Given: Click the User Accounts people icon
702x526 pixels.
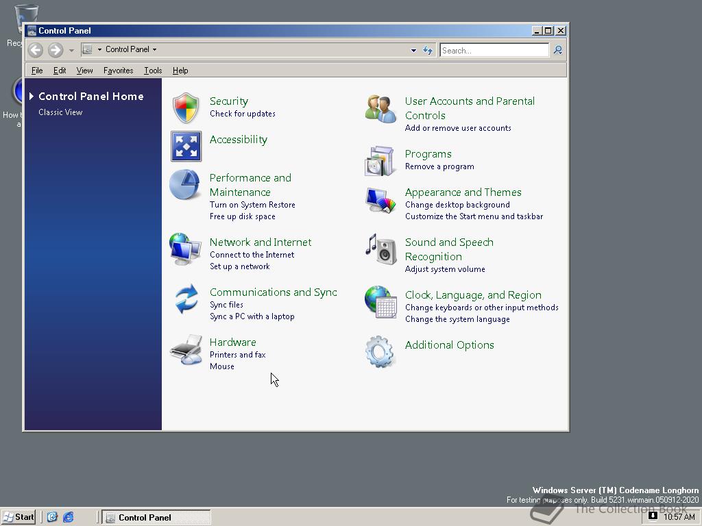Looking at the screenshot, I should pos(380,109).
